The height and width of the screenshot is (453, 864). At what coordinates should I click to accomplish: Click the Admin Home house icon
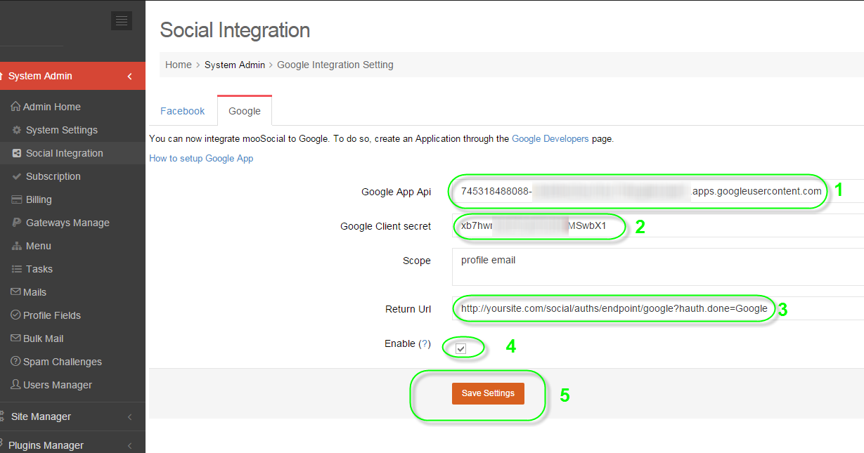[15, 107]
